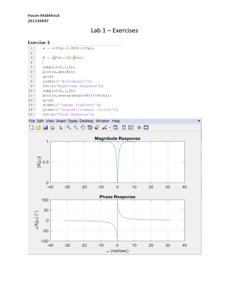The height and width of the screenshot is (306, 229).
Task: Click the -100 tick on phase axis
Action: point(44,241)
